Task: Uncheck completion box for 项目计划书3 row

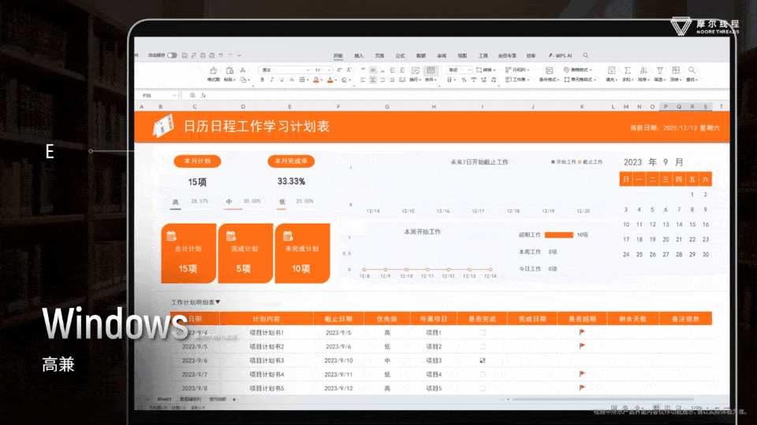Action: point(483,360)
